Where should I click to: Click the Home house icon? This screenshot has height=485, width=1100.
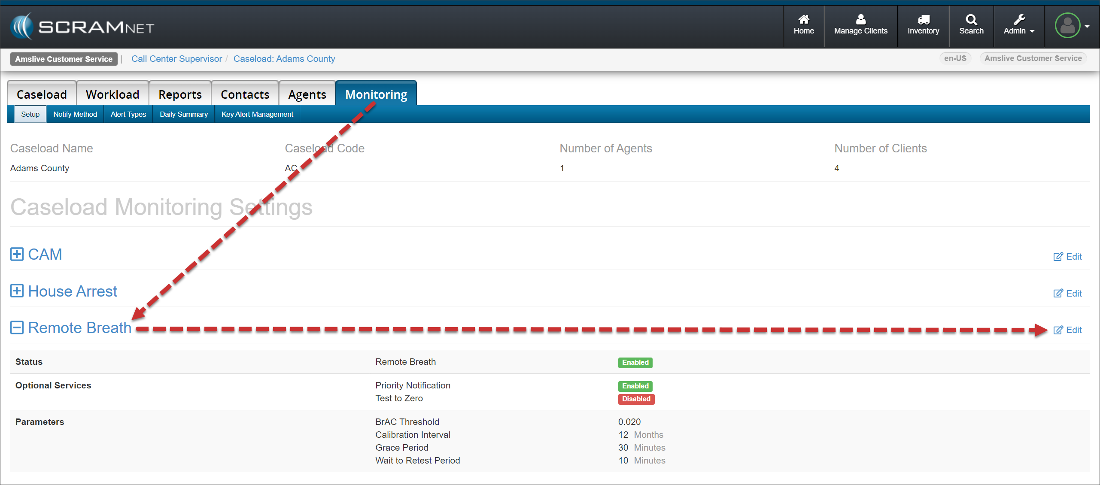(803, 20)
